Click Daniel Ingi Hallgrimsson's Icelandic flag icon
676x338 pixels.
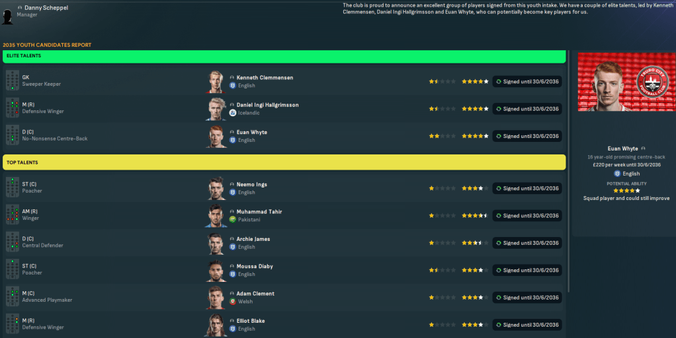(x=233, y=113)
